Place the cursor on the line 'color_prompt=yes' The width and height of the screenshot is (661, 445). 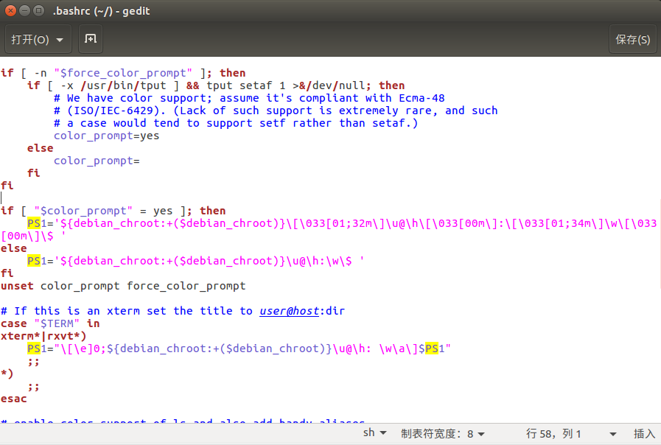click(106, 136)
